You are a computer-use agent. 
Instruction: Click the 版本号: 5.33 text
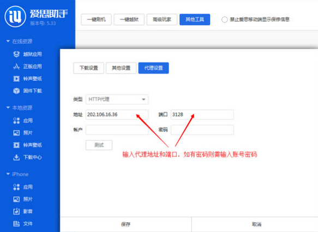[43, 23]
